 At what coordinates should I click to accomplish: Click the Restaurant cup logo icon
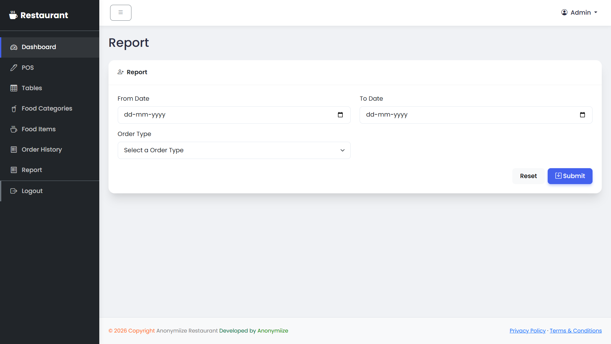coord(13,15)
